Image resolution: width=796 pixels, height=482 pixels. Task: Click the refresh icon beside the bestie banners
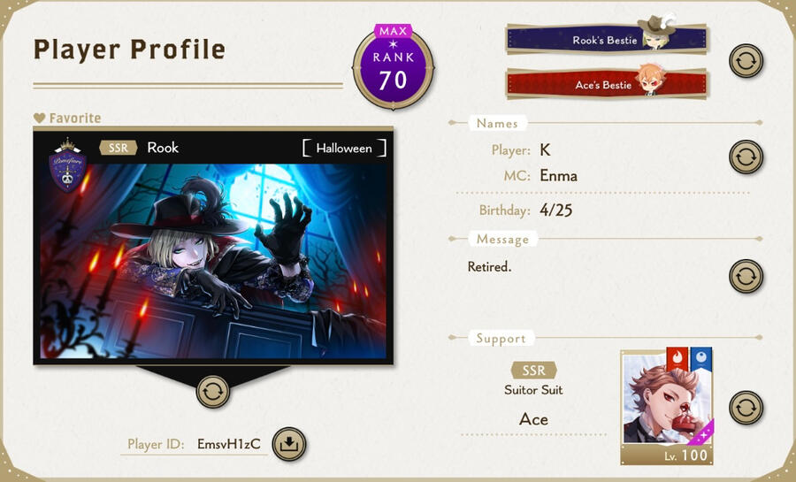[x=746, y=61]
